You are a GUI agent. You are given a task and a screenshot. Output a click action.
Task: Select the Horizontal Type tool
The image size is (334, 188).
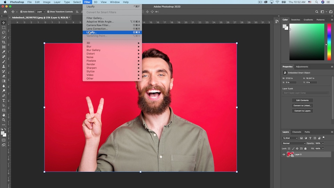(x=4, y=101)
